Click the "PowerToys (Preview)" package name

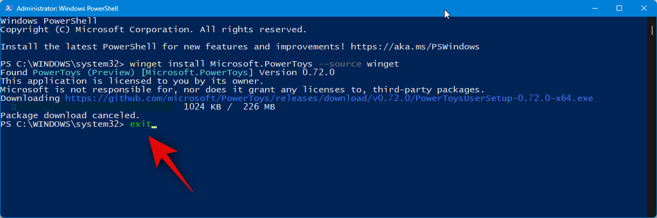click(84, 72)
